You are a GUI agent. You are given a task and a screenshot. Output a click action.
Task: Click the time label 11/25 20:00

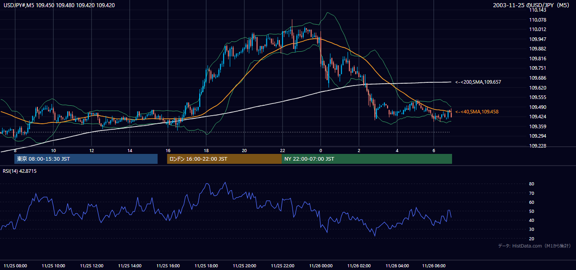pyautogui.click(x=244, y=265)
